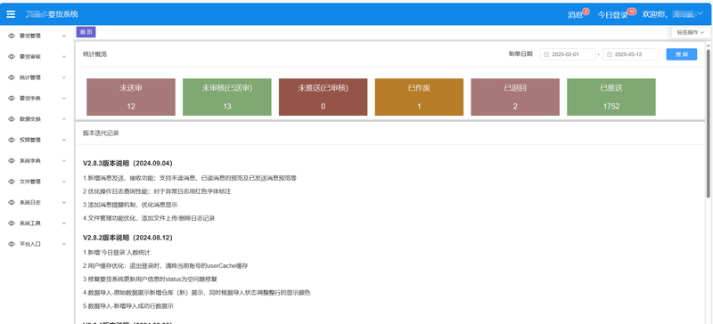Click the 版本迭代记录 heading

(x=101, y=134)
